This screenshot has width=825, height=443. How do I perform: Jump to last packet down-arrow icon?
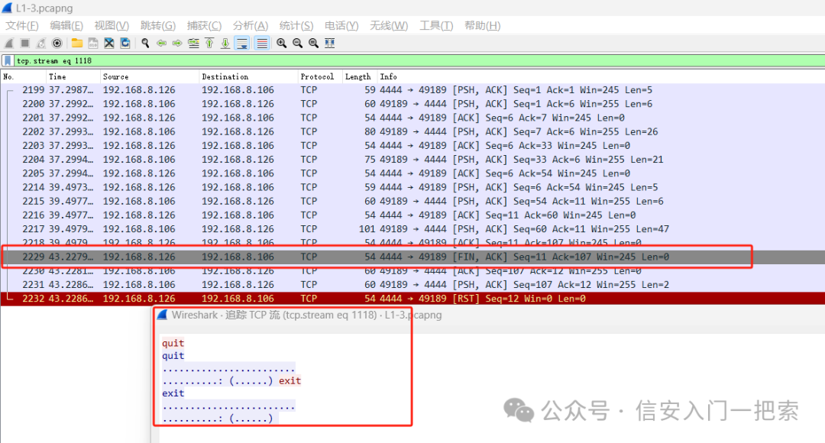tap(225, 43)
